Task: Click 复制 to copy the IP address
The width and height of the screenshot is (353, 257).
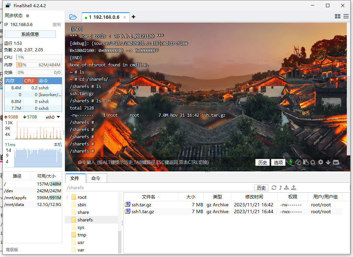Action: pyautogui.click(x=56, y=25)
